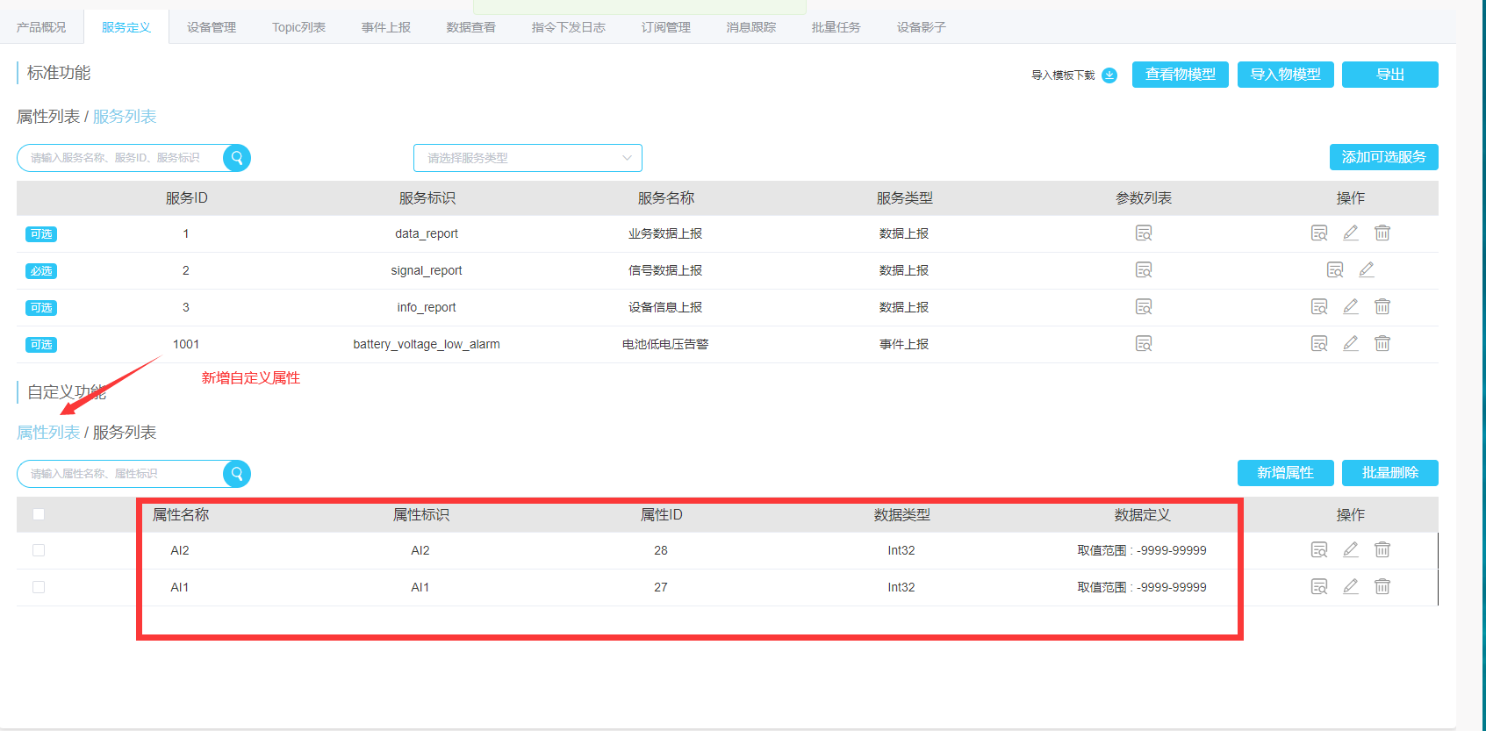Click the signal_report identifier cell
Image resolution: width=1486 pixels, height=731 pixels.
(x=427, y=270)
